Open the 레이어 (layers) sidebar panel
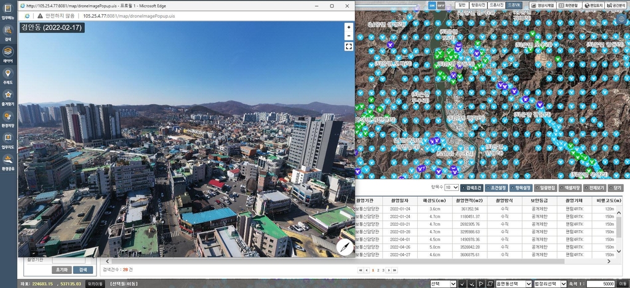The height and width of the screenshot is (288, 630). 8,54
